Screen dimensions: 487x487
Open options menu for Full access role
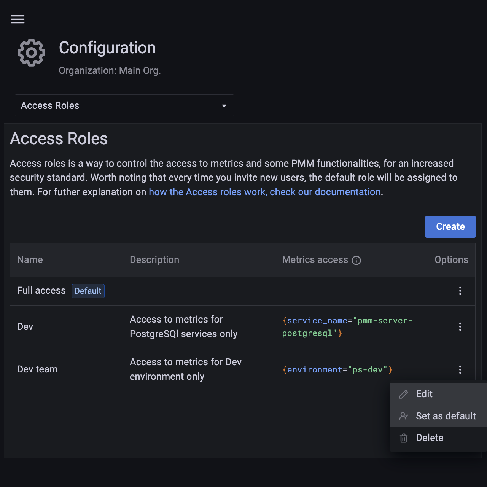pos(460,291)
